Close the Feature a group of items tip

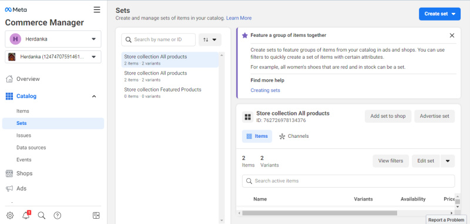452,35
